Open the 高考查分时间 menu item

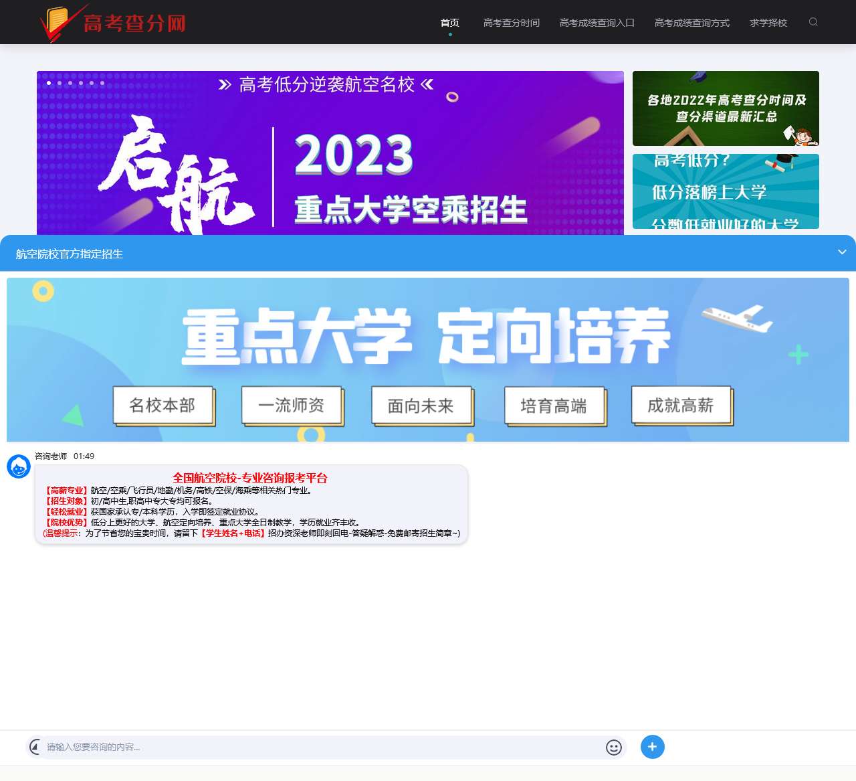click(x=511, y=22)
